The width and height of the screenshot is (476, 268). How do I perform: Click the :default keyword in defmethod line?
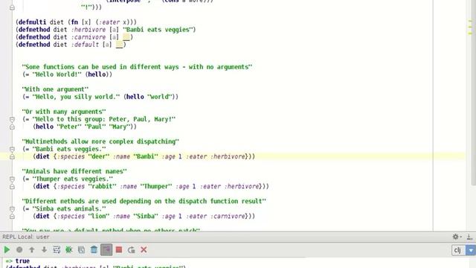tap(85, 45)
